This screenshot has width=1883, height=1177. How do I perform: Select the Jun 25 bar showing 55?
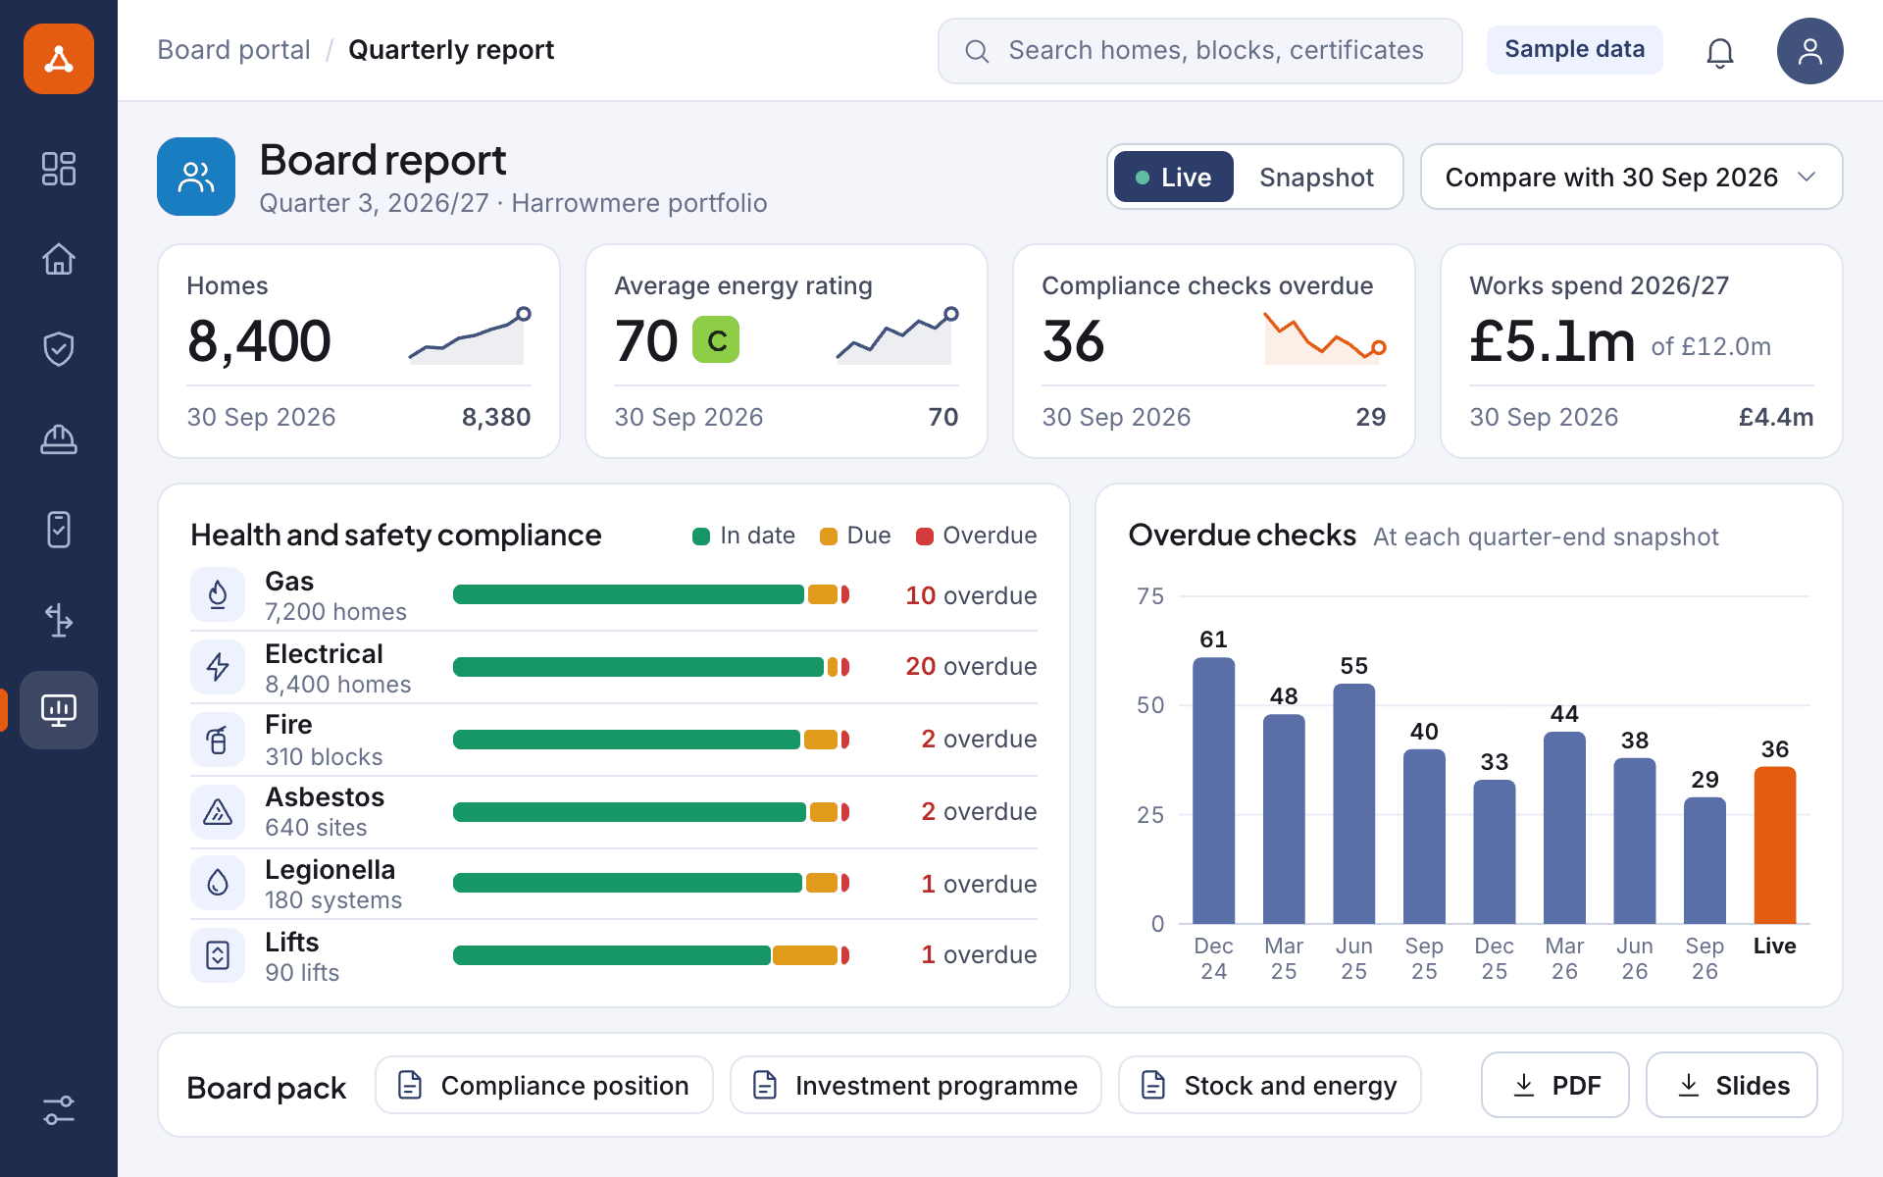pos(1354,804)
